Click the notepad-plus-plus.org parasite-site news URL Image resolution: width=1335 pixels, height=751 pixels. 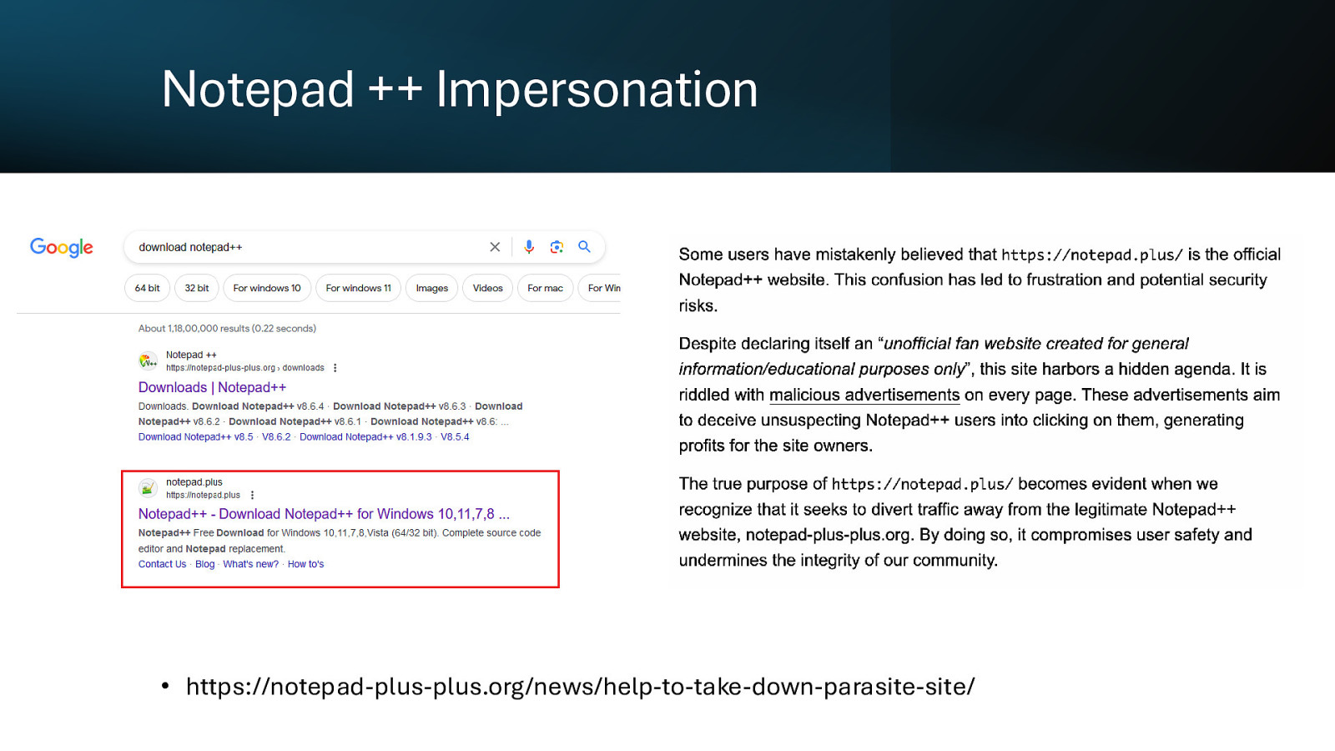click(580, 687)
